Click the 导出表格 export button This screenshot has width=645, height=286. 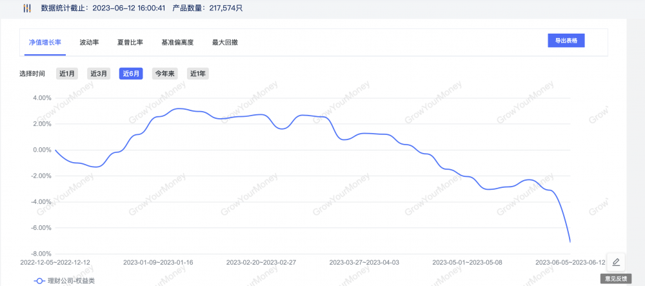click(x=566, y=41)
